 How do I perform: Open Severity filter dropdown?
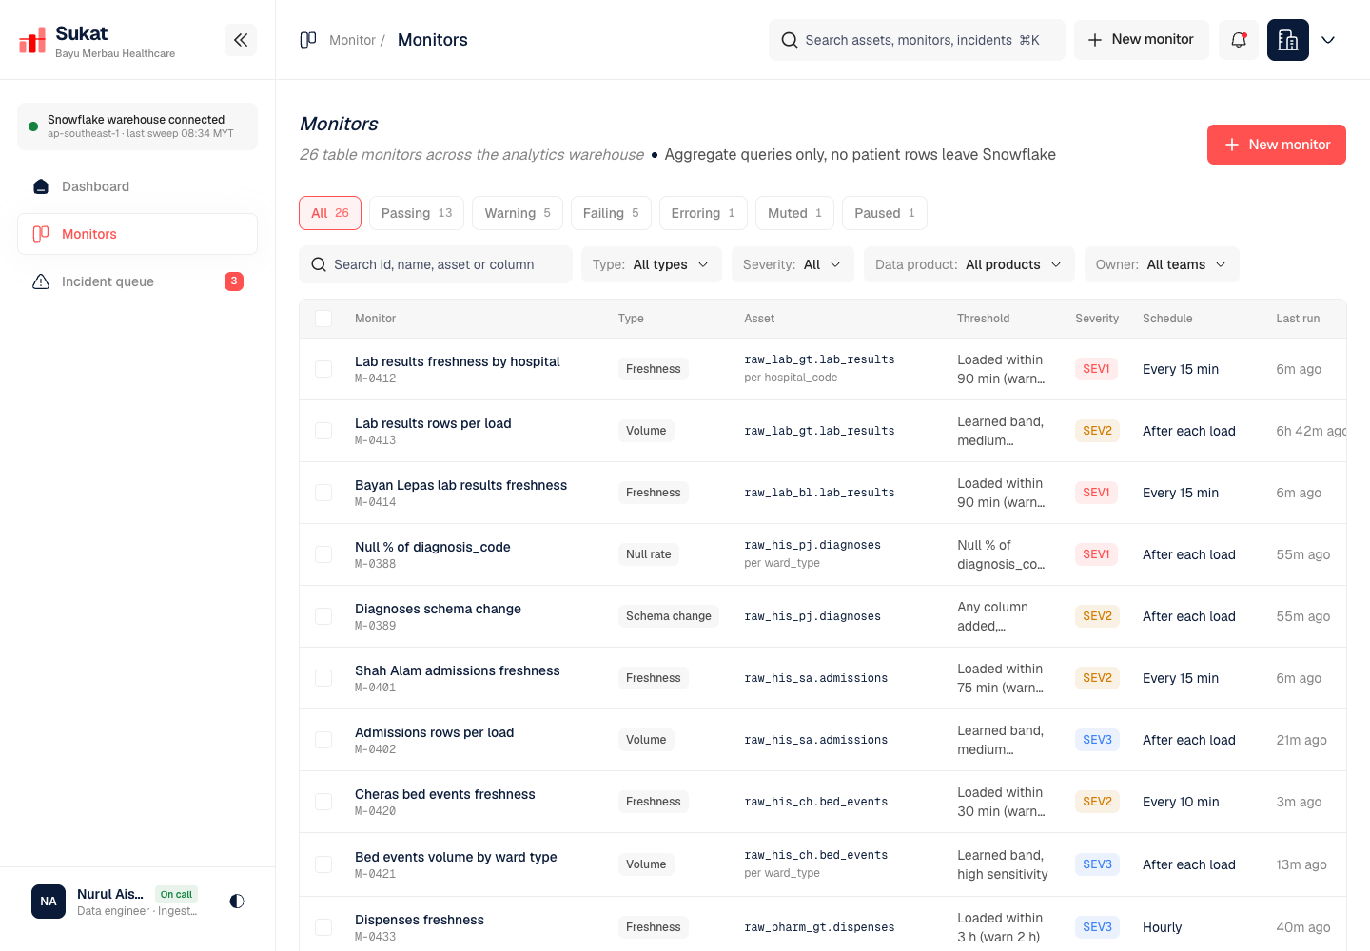793,264
